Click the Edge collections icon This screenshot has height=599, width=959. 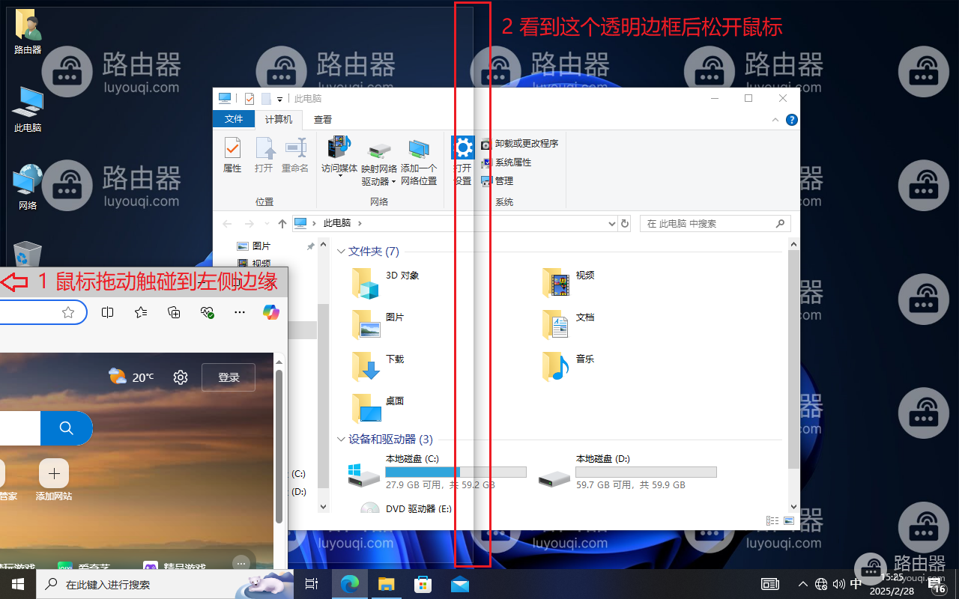pyautogui.click(x=175, y=312)
